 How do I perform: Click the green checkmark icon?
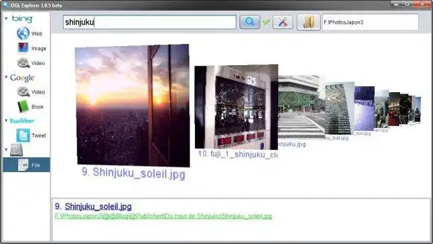click(266, 22)
